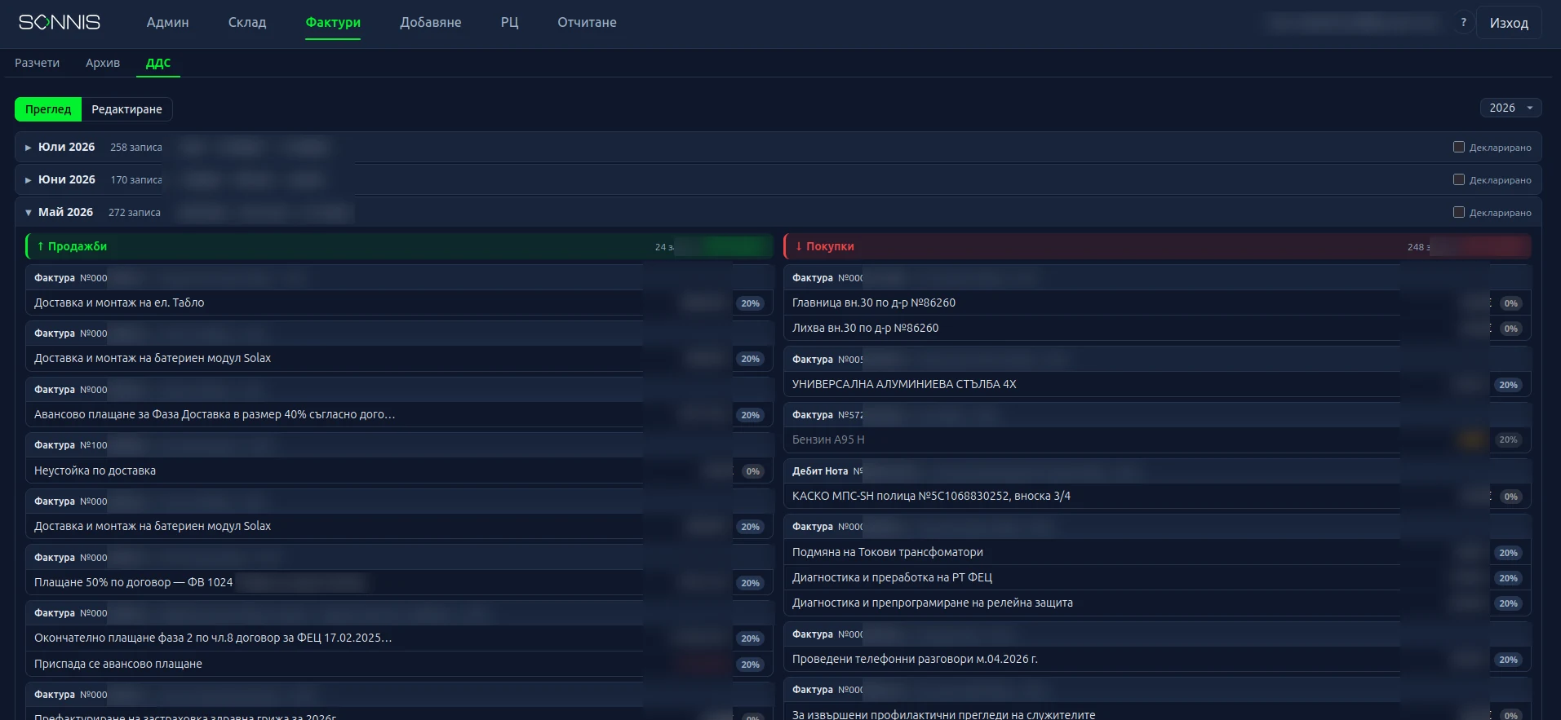Collapse the Май 2026 month triangle
Screen dimensions: 1561x720
pyautogui.click(x=28, y=213)
